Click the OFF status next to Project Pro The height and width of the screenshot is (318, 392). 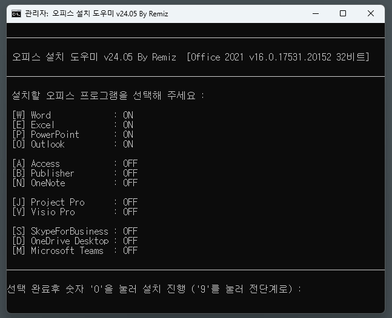(130, 202)
